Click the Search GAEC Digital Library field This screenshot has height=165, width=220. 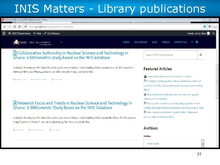pyautogui.click(x=170, y=55)
